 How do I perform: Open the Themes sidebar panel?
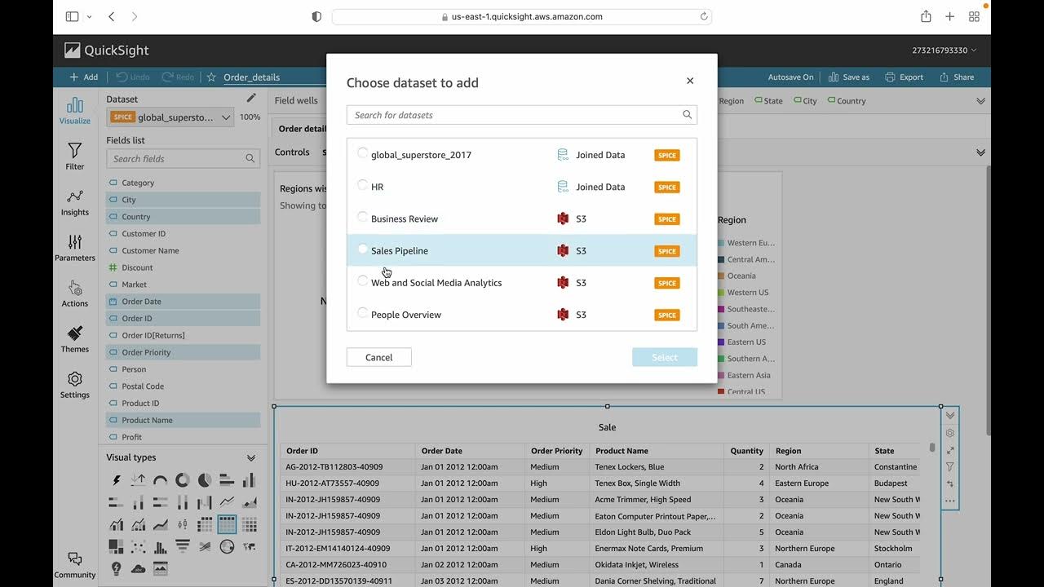(x=74, y=339)
